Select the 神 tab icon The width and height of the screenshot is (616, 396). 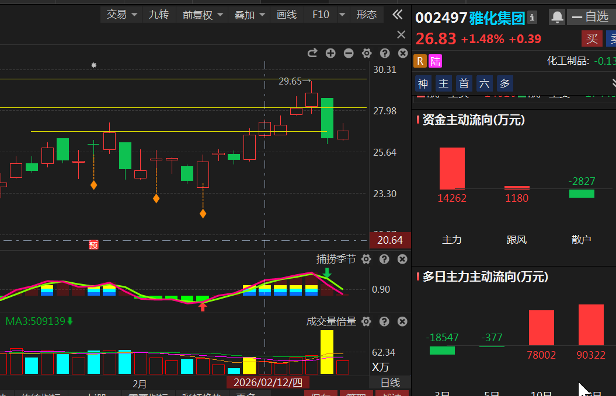(x=423, y=83)
